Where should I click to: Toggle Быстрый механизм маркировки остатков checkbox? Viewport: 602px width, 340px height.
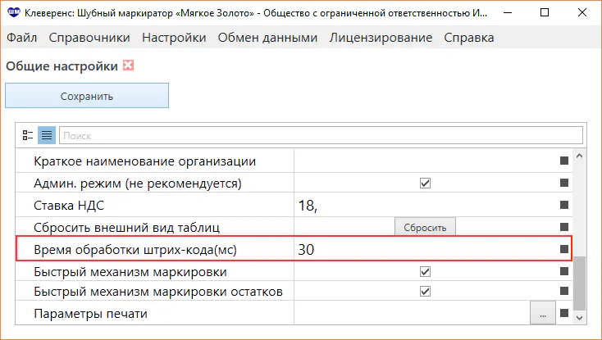[425, 292]
